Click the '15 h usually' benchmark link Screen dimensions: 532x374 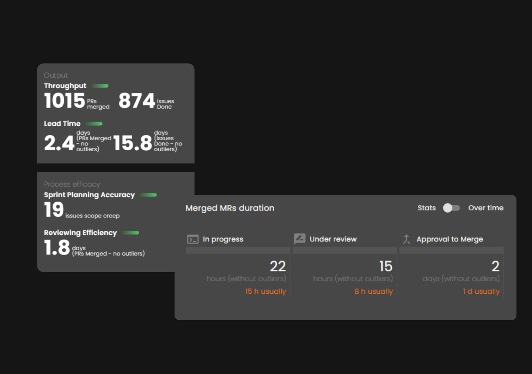[265, 291]
